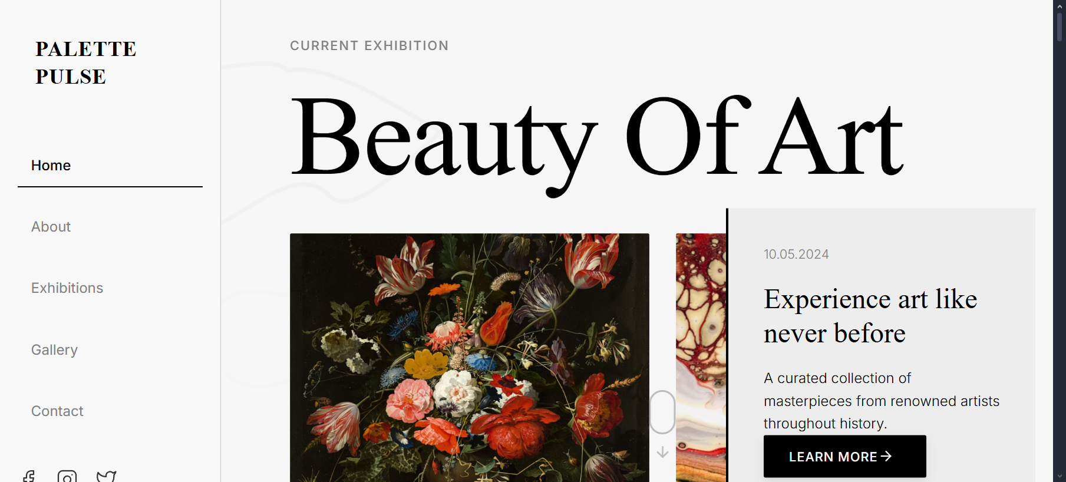Go to the Home page
Image resolution: width=1066 pixels, height=482 pixels.
tap(51, 166)
